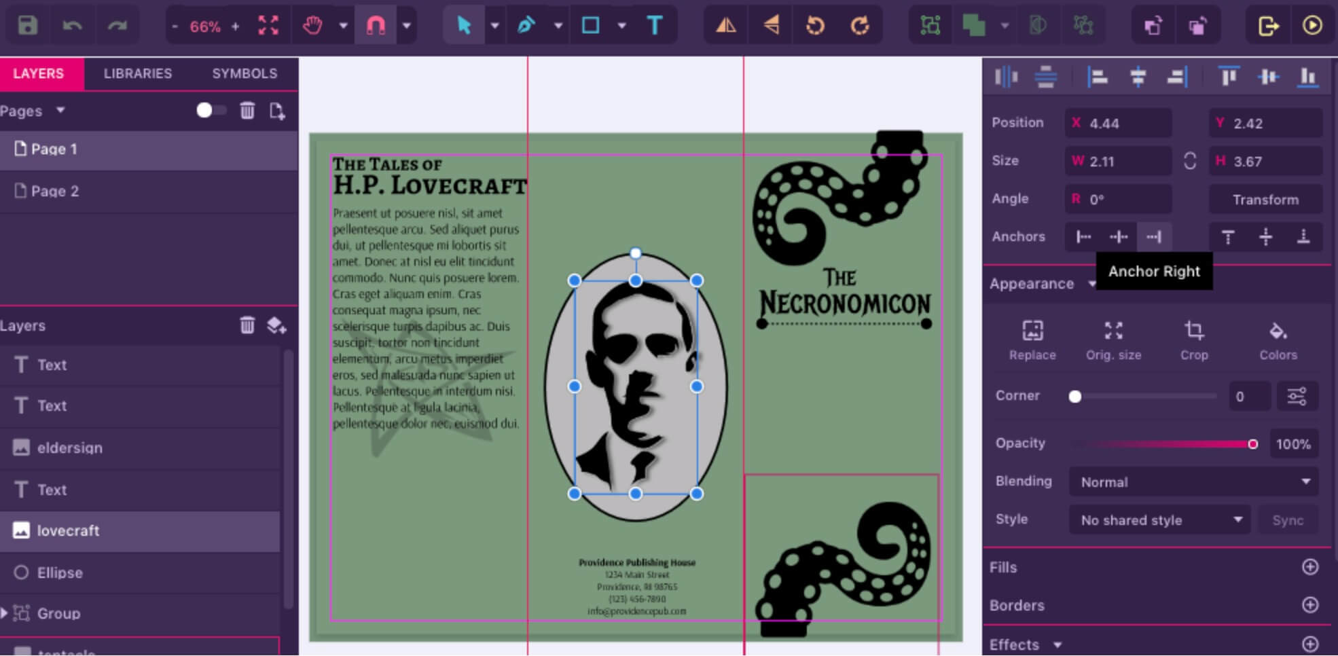The height and width of the screenshot is (656, 1338).
Task: Toggle the snapping magnet tool
Action: (376, 26)
